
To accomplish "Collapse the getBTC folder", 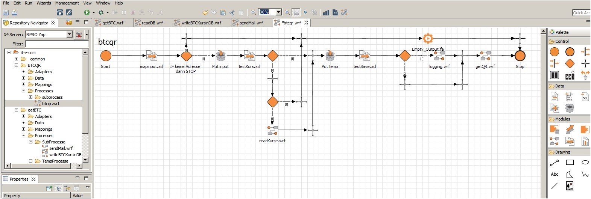I will pos(16,110).
